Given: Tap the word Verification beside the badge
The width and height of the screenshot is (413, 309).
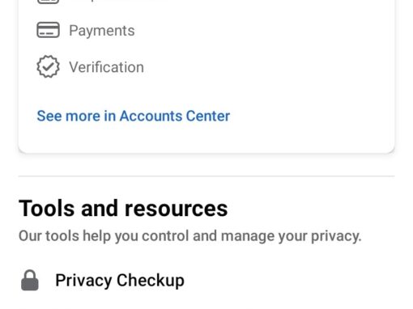Looking at the screenshot, I should [x=106, y=67].
